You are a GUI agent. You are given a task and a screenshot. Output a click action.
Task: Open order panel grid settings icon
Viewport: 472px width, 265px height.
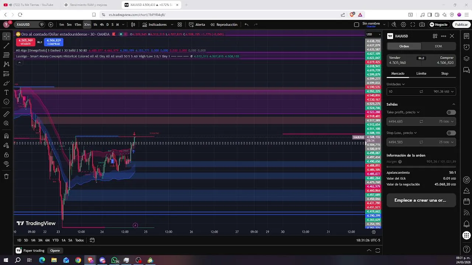pyautogui.click(x=435, y=36)
